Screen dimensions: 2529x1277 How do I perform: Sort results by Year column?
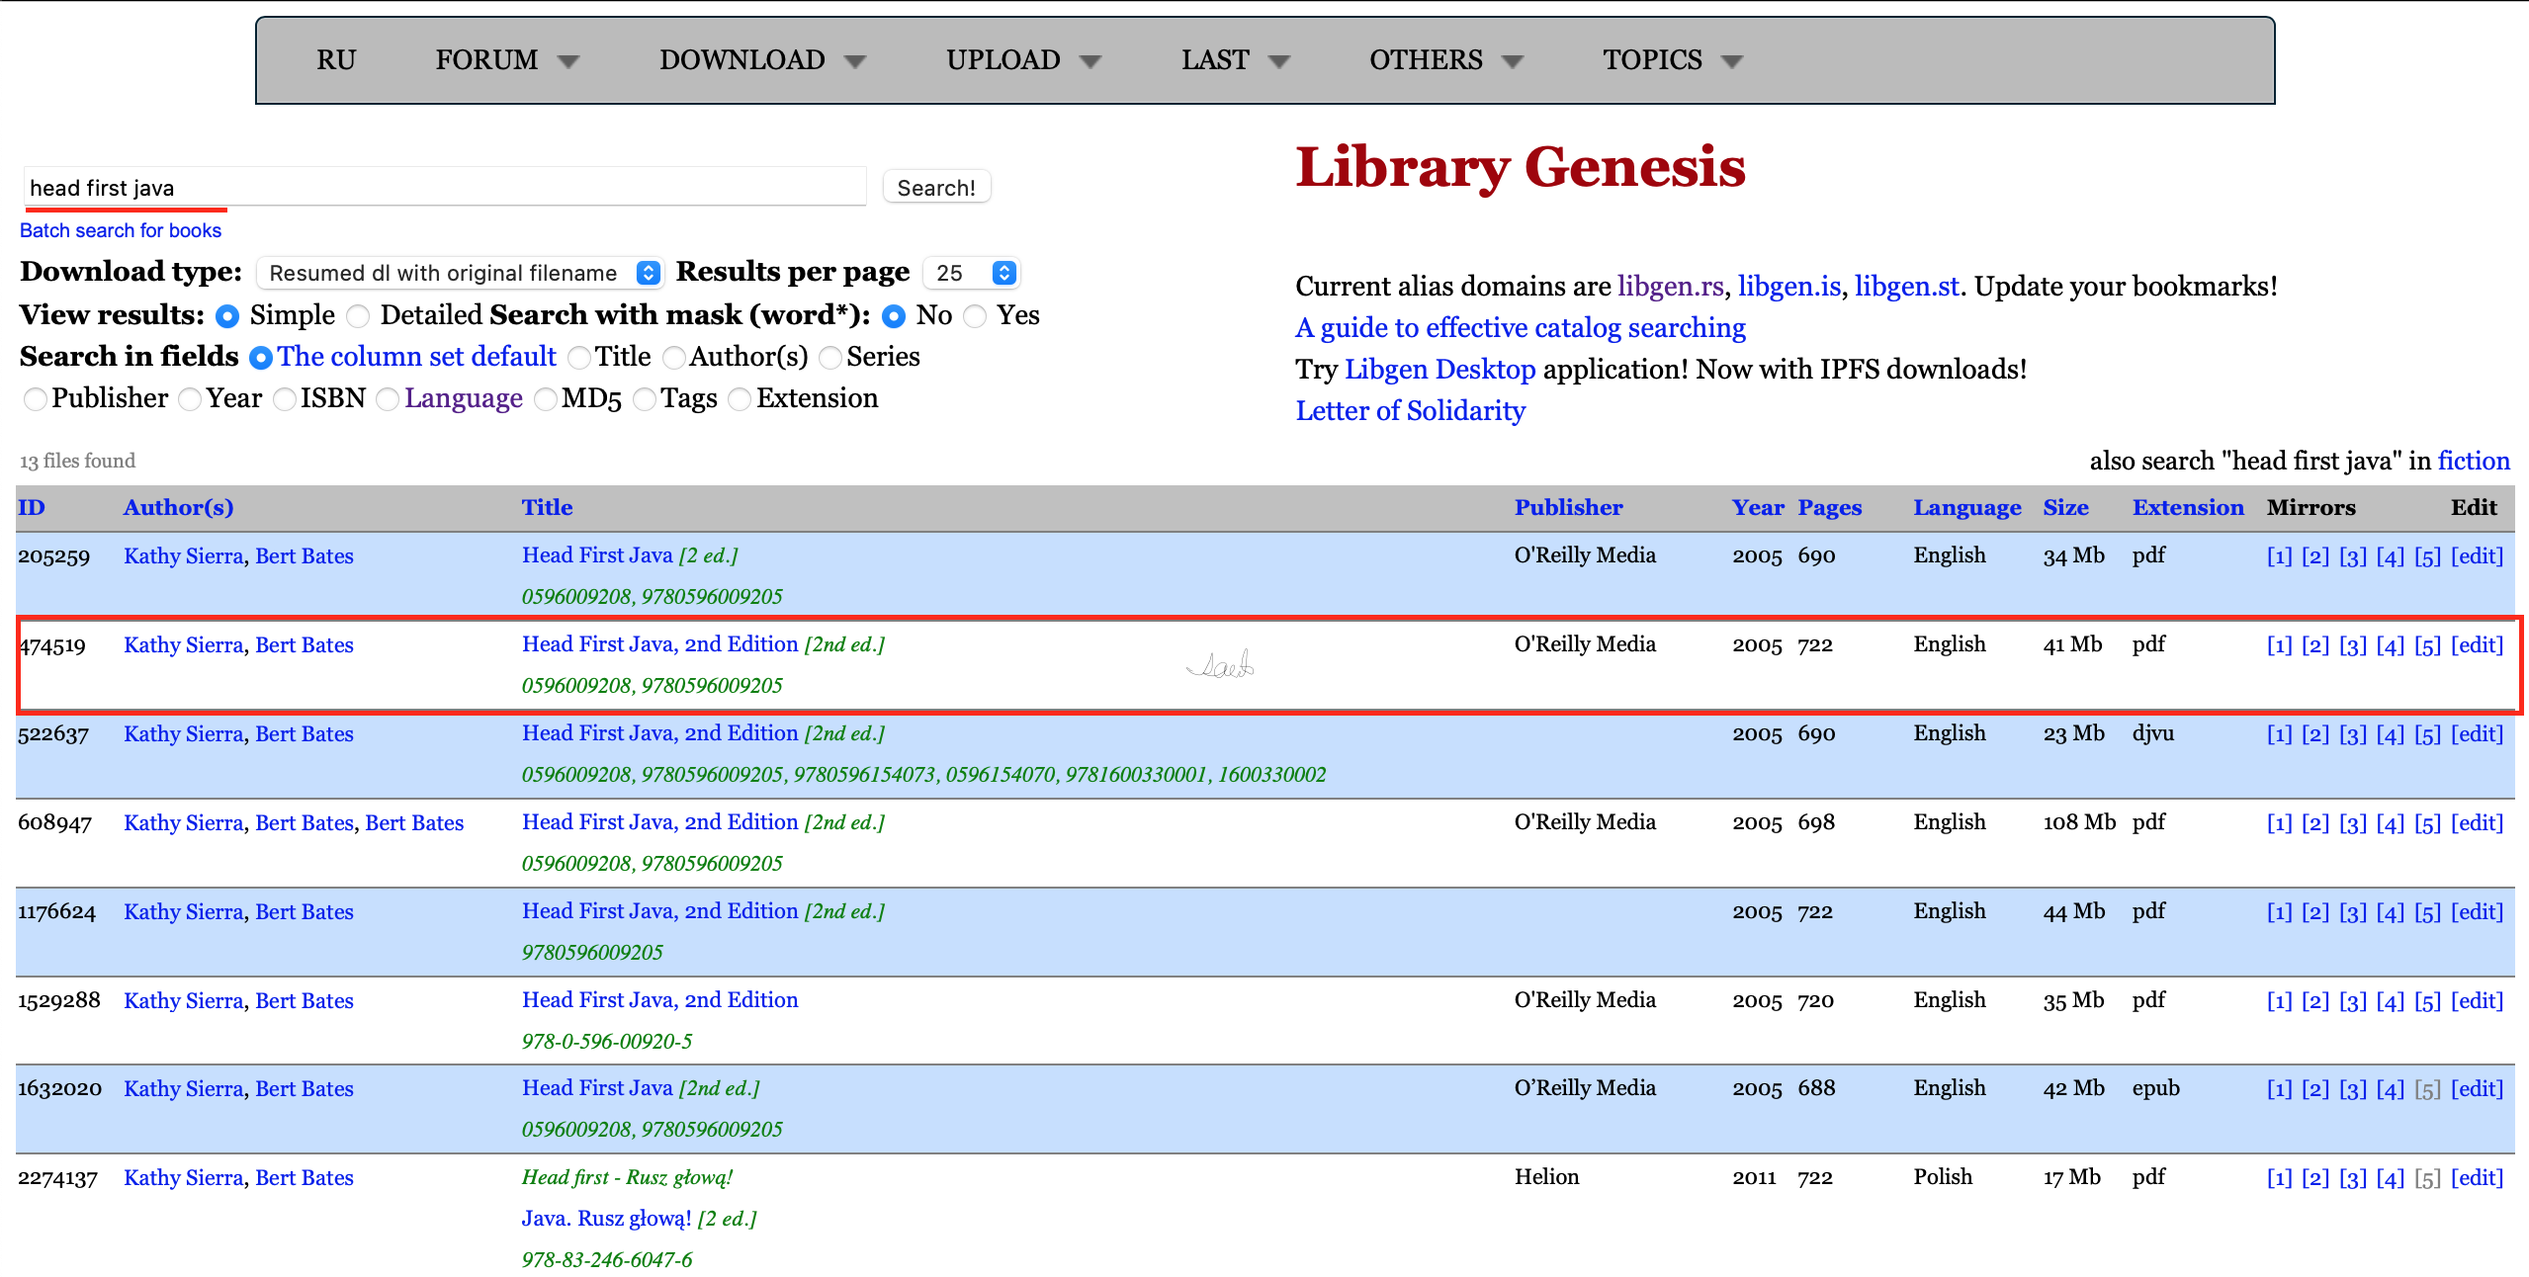[1757, 508]
